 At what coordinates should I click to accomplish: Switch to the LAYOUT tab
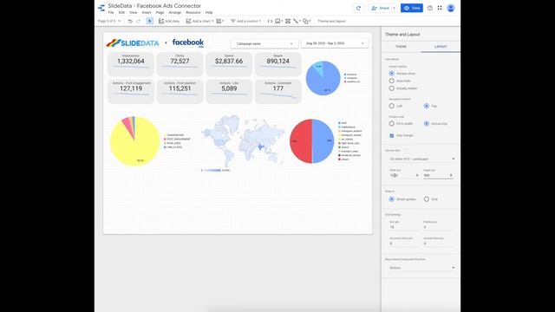(441, 47)
